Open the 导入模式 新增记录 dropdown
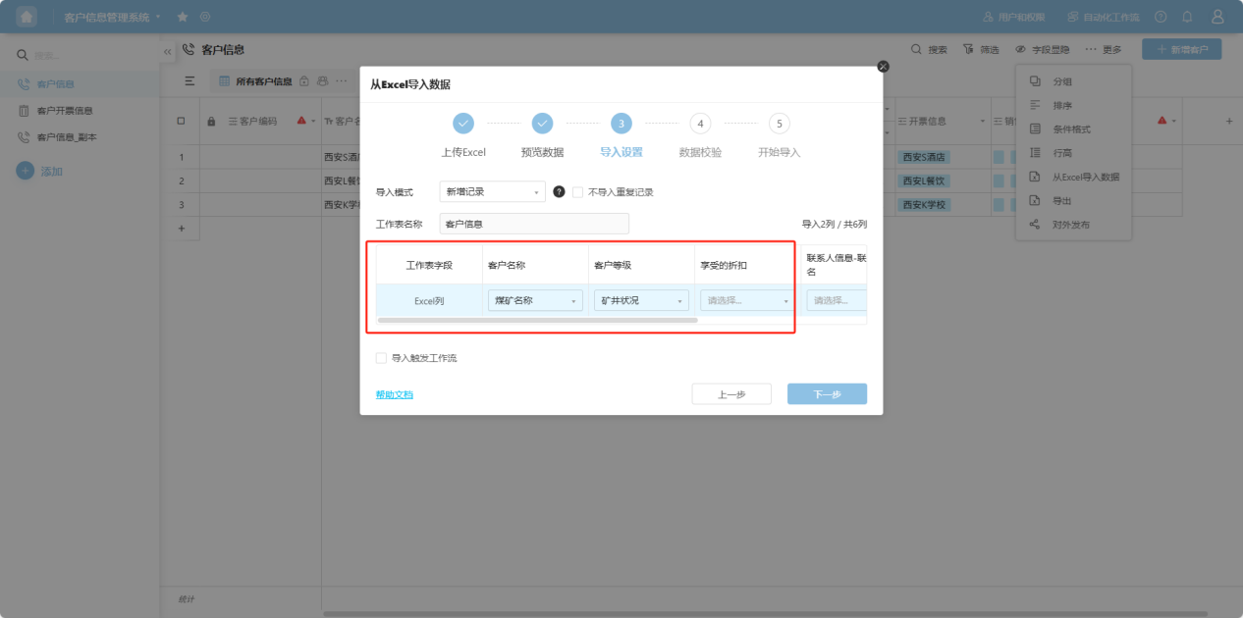 coord(492,192)
